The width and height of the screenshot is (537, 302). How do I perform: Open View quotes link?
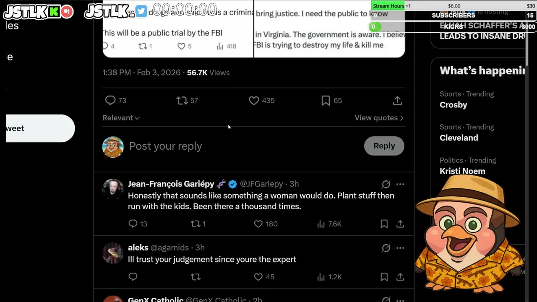click(x=379, y=118)
